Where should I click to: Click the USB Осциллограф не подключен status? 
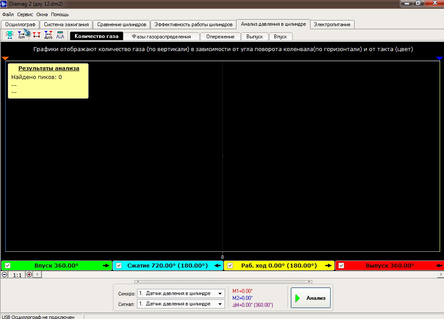38,317
